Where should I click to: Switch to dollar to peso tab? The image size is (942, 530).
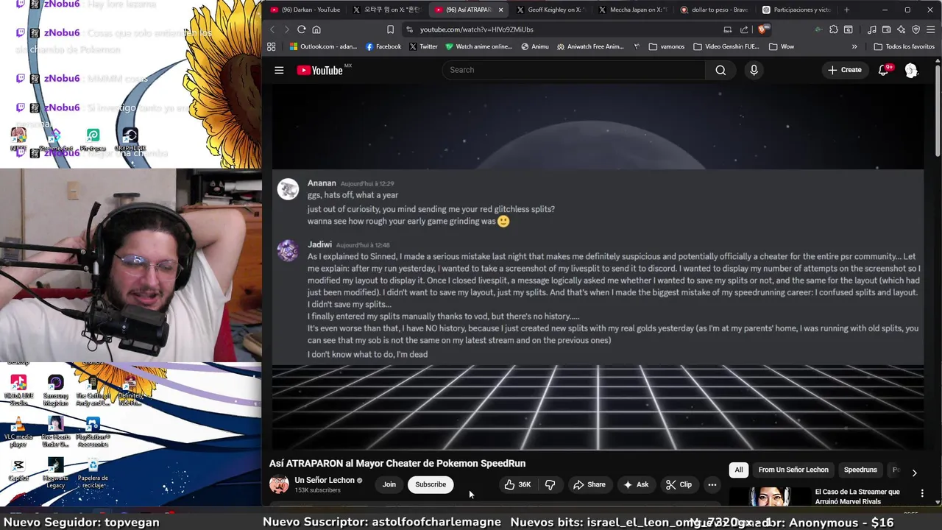pos(714,10)
